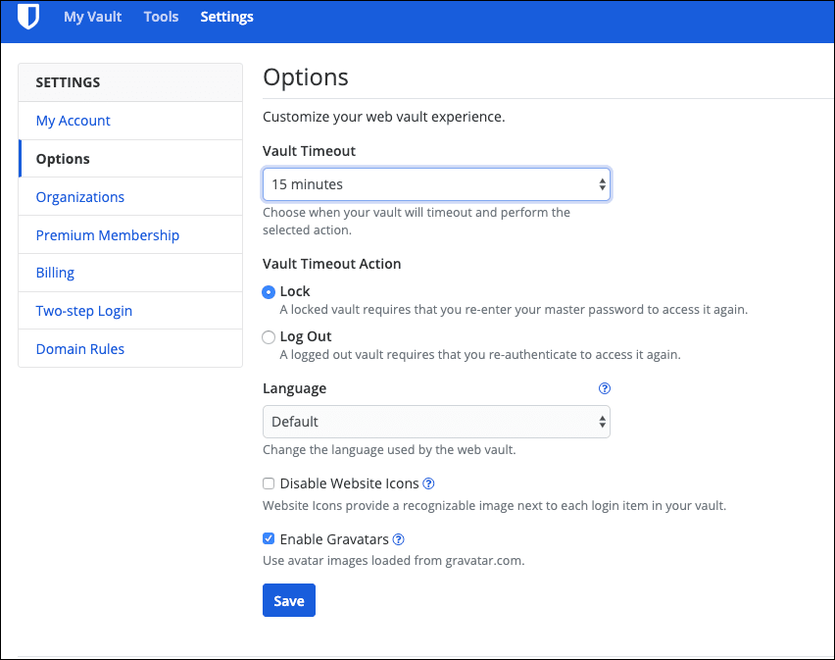Open Two-step Login settings
The width and height of the screenshot is (835, 660).
[x=84, y=311]
